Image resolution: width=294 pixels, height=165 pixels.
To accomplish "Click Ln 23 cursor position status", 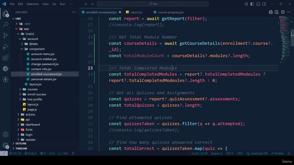I will tap(199, 154).
